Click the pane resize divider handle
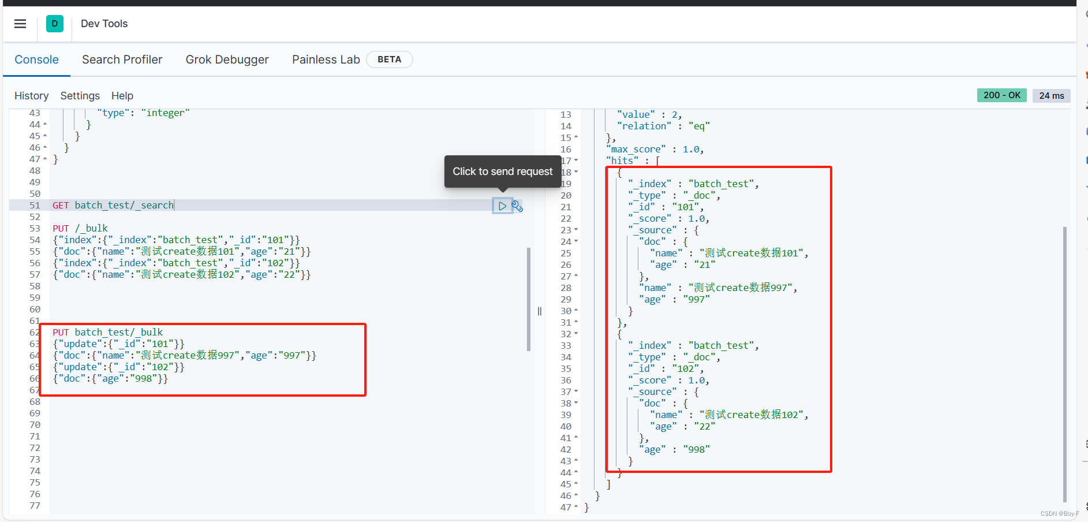The width and height of the screenshot is (1088, 522). coord(540,311)
